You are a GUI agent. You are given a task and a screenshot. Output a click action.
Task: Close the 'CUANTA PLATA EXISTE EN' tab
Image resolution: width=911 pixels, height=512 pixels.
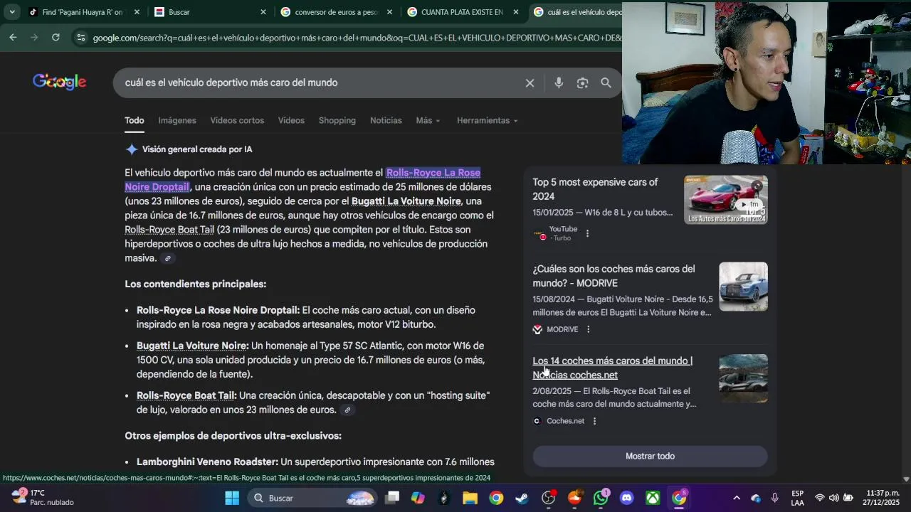(516, 12)
